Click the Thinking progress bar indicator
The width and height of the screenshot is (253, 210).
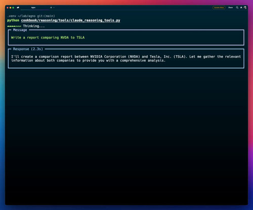click(x=14, y=26)
